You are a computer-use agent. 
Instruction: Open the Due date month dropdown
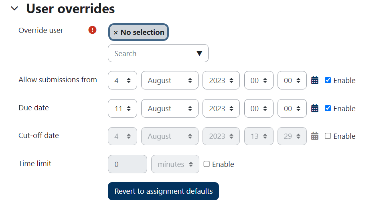170,108
